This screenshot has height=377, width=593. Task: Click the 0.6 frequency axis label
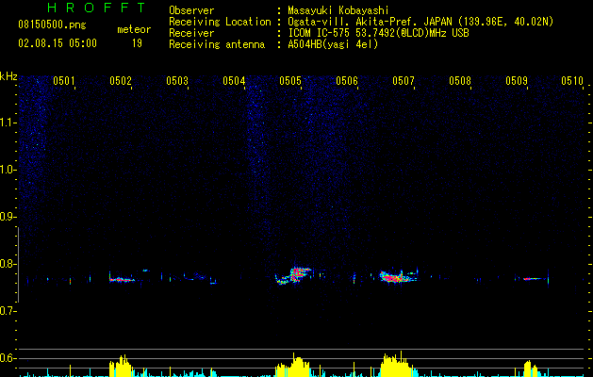pyautogui.click(x=8, y=358)
